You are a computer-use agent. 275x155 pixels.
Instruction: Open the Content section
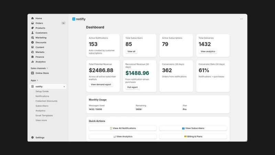(x=40, y=47)
